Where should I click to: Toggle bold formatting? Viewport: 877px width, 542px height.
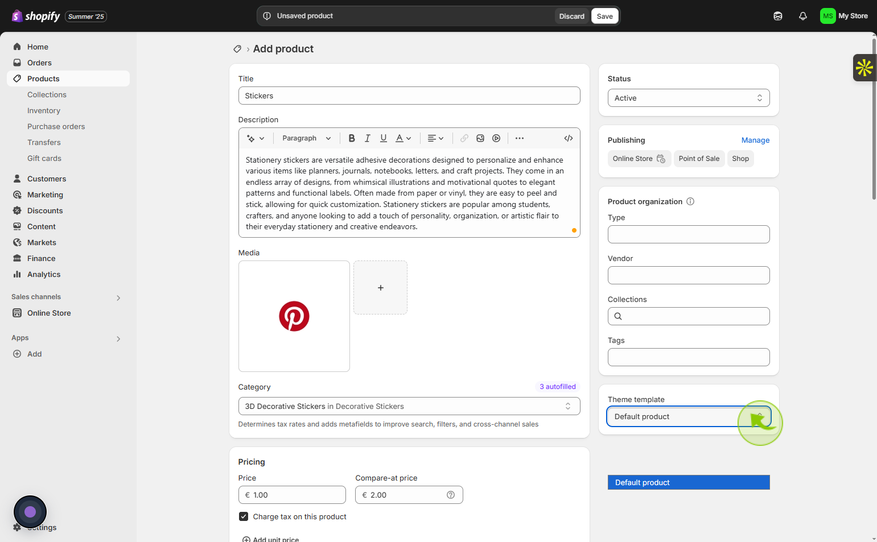[x=352, y=138]
